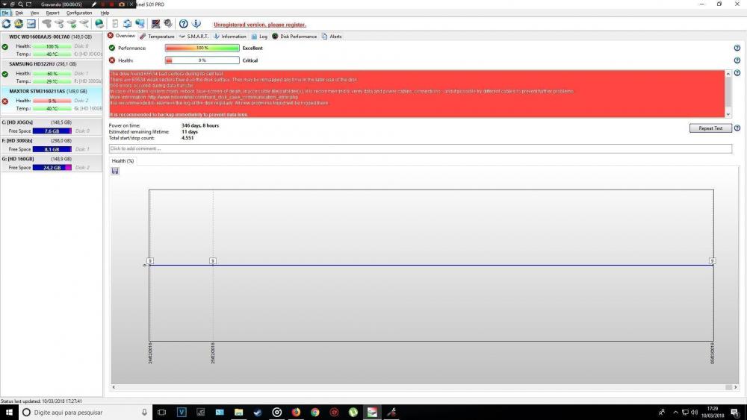The width and height of the screenshot is (747, 420).
Task: Click help icon next to Repeat Test
Action: point(737,128)
